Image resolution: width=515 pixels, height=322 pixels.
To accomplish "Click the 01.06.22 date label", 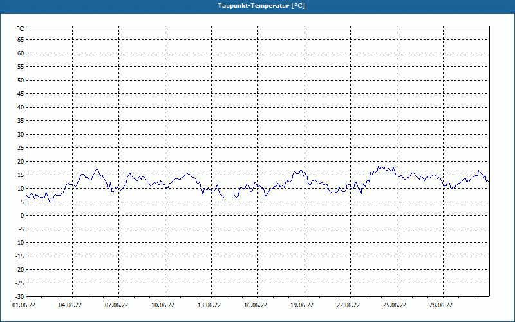I will click(x=24, y=305).
